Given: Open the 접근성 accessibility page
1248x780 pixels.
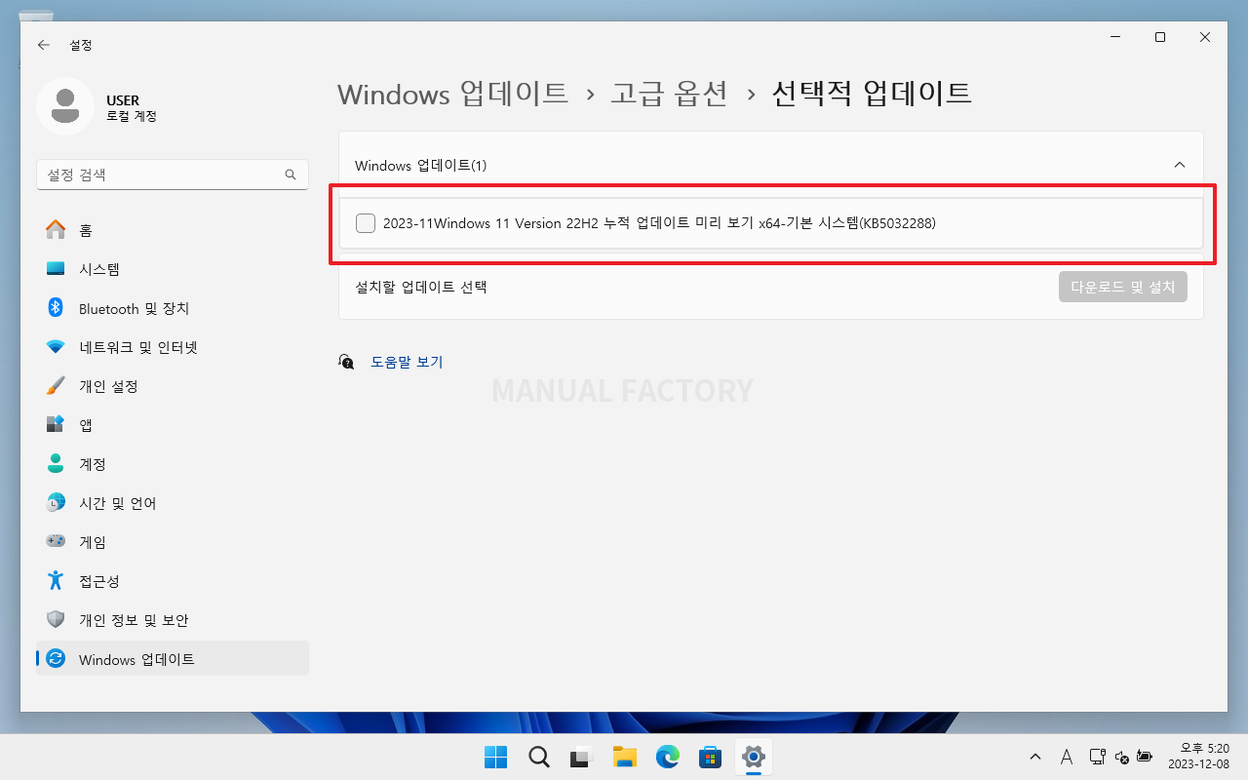Looking at the screenshot, I should pyautogui.click(x=173, y=581).
